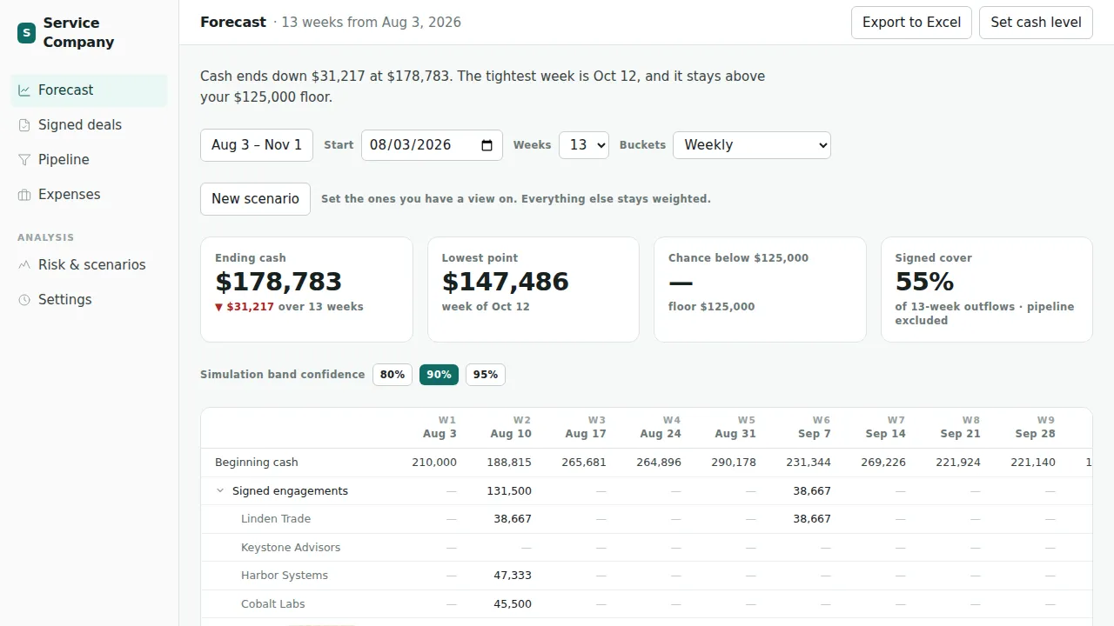Select the Lowest point summary card
The width and height of the screenshot is (1114, 626).
tap(534, 290)
